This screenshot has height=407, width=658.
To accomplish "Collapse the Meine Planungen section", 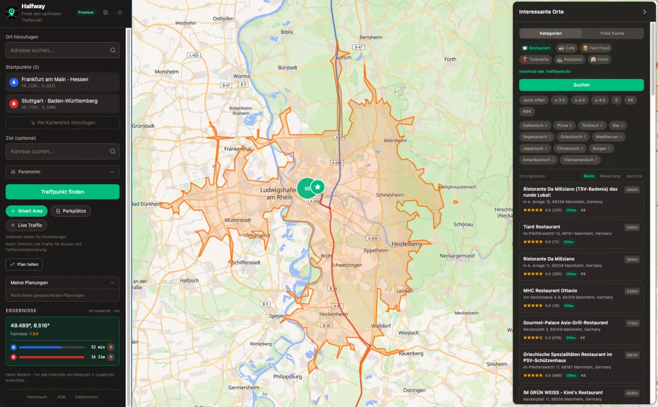I will 62,282.
